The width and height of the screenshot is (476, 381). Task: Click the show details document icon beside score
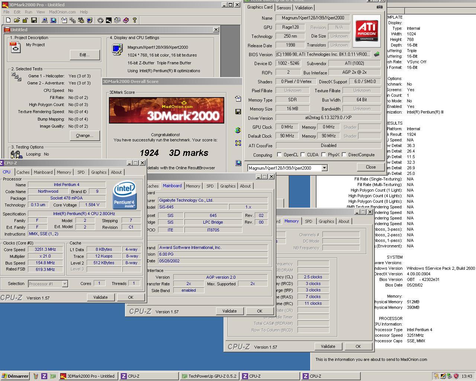click(238, 99)
